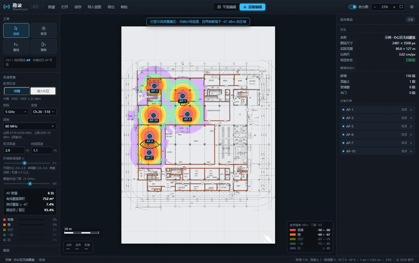The height and width of the screenshot is (263, 419).
Task: Expand the 80 MHz bandwidth dropdown
Action: 30,126
